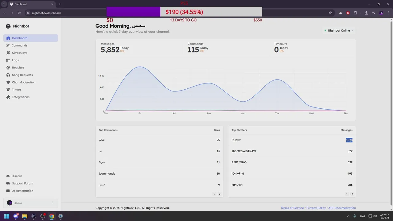Click the volume speaker icon in the tray
This screenshot has height=221, width=393.
coord(375,216)
